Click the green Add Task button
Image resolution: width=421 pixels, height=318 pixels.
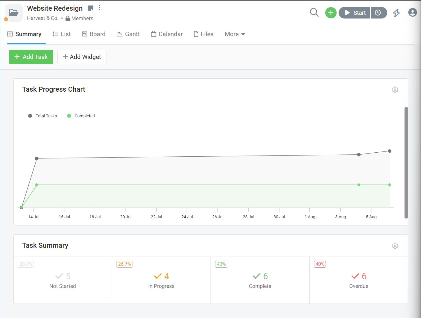point(31,57)
